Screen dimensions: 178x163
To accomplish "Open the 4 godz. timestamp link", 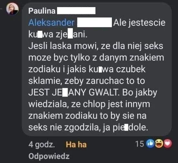I will 42,145.
